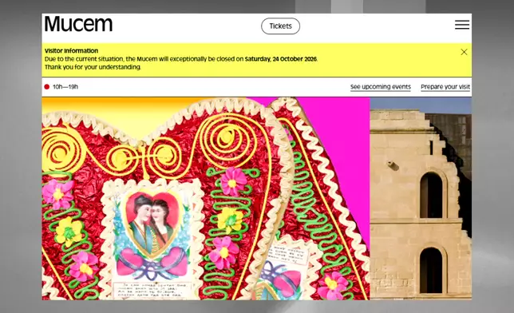The width and height of the screenshot is (514, 313).
Task: Click the Tickets button
Action: coord(280,26)
